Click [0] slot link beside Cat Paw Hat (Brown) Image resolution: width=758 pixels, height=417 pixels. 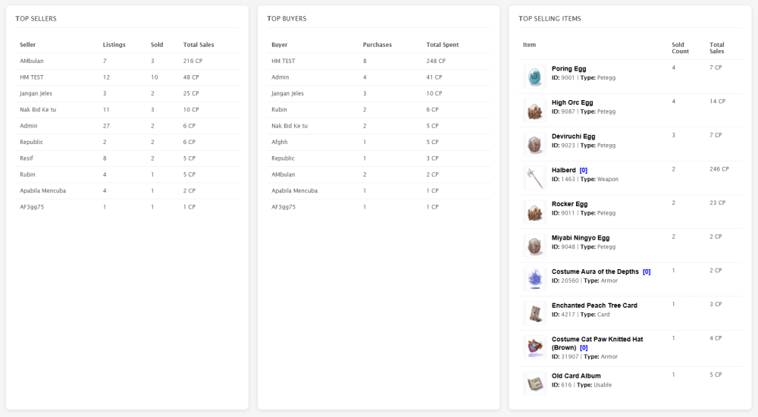pos(584,348)
